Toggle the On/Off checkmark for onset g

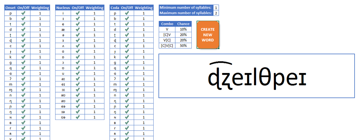(x=23, y=62)
